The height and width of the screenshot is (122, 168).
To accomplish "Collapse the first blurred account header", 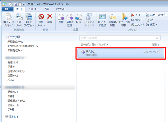I will coord(15,58).
